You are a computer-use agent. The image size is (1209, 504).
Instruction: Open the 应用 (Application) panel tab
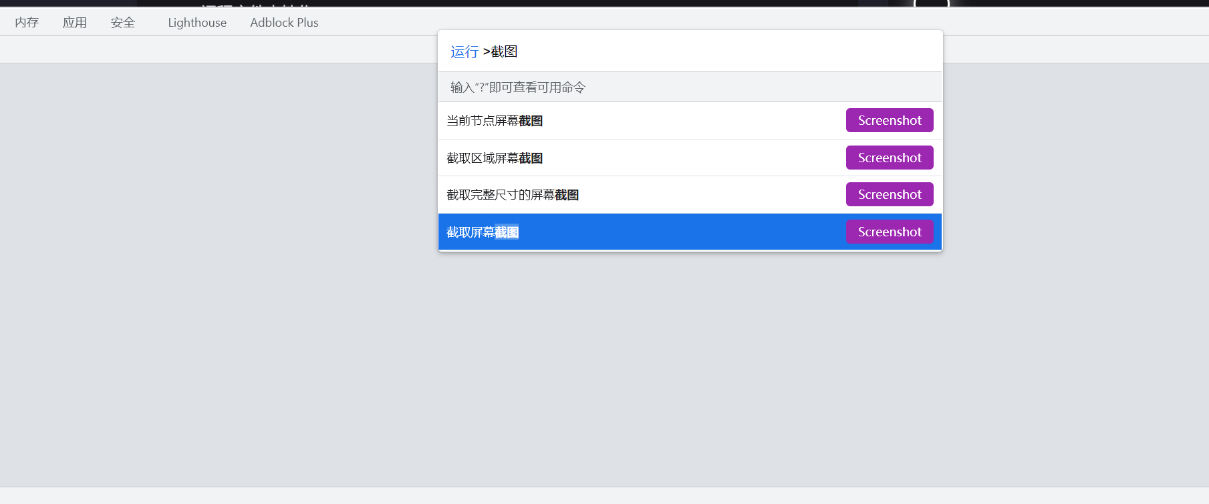74,22
